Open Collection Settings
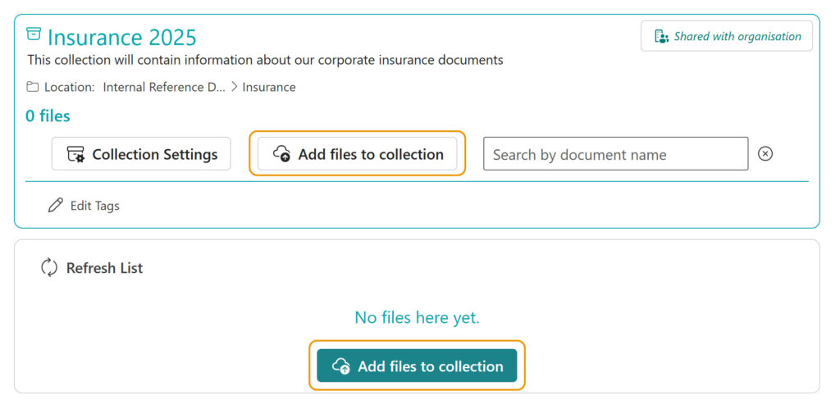Image resolution: width=840 pixels, height=404 pixels. tap(141, 154)
